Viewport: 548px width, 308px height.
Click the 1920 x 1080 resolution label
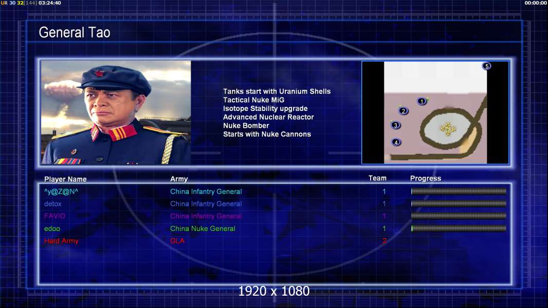[x=274, y=291]
